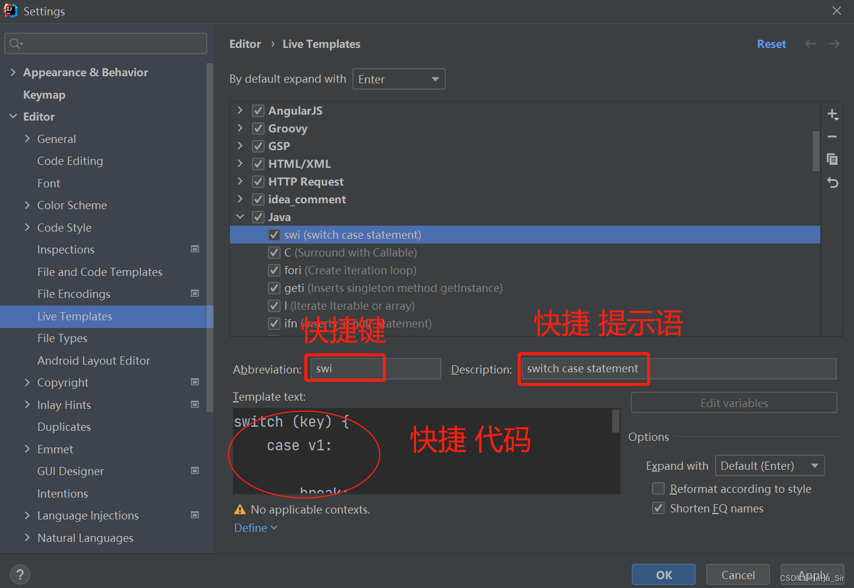Toggle the idea_comment group checkbox

click(258, 199)
